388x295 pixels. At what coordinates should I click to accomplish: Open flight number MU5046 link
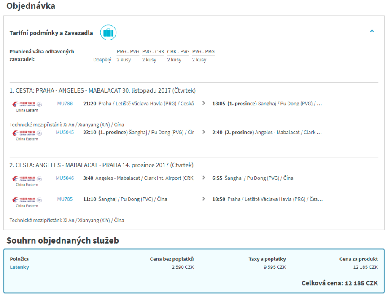65,178
